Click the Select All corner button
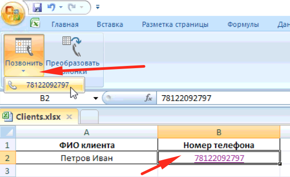The height and width of the screenshot is (177, 290). pos(8,132)
